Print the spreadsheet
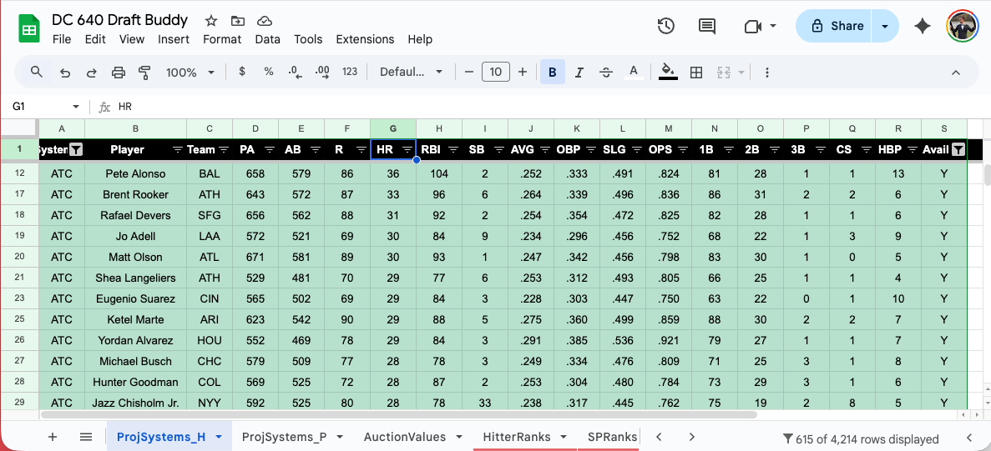Screen dimensions: 991x451 (119, 73)
